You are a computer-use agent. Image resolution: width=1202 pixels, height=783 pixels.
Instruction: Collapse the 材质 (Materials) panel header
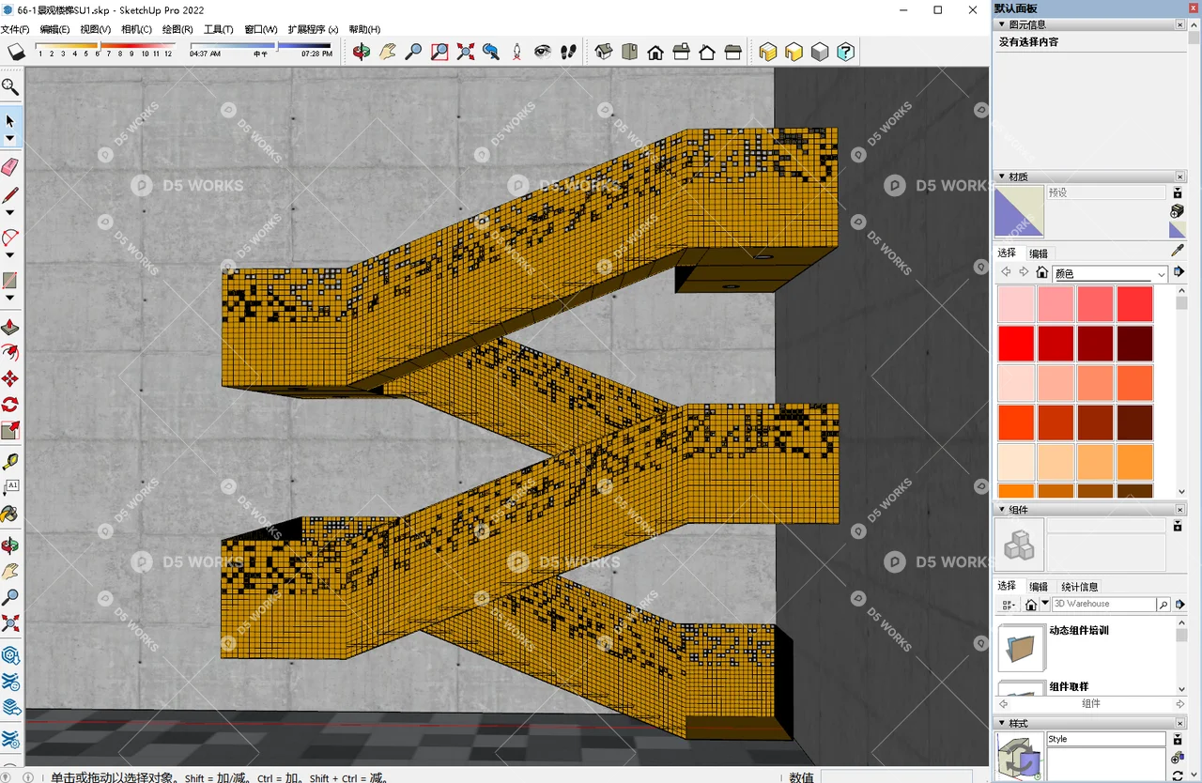[x=1002, y=177]
